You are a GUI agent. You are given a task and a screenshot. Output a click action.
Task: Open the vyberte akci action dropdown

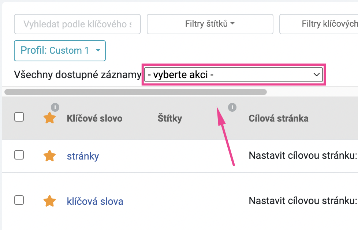click(234, 75)
